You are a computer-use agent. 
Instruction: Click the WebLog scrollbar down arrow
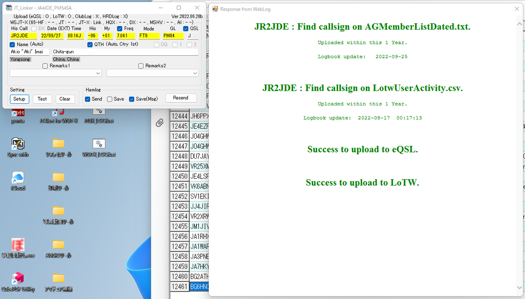[520, 288]
